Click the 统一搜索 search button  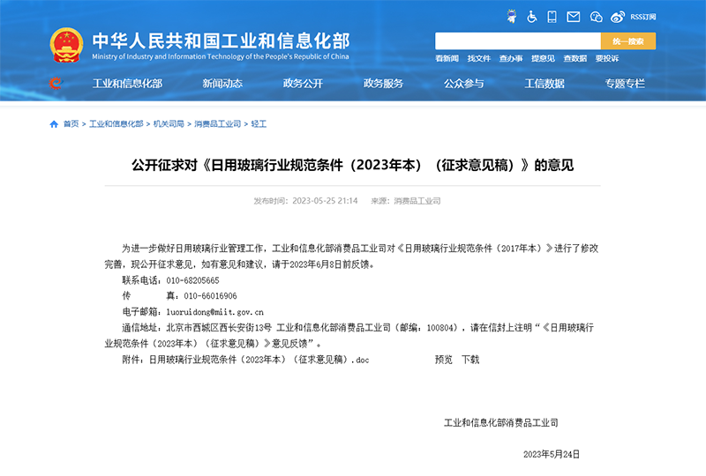tap(628, 41)
